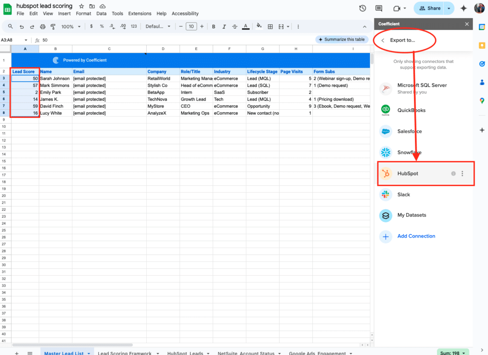Star the hubspot lead scoring document
This screenshot has width=488, height=355.
(81, 6)
